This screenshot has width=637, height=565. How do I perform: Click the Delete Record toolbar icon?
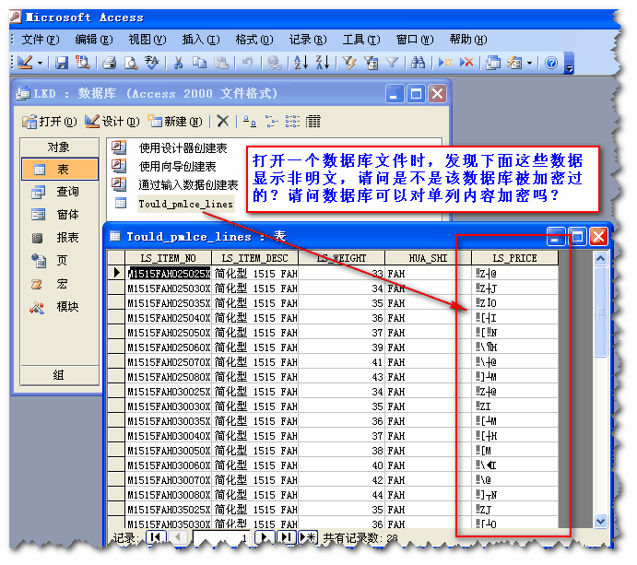pyautogui.click(x=466, y=63)
